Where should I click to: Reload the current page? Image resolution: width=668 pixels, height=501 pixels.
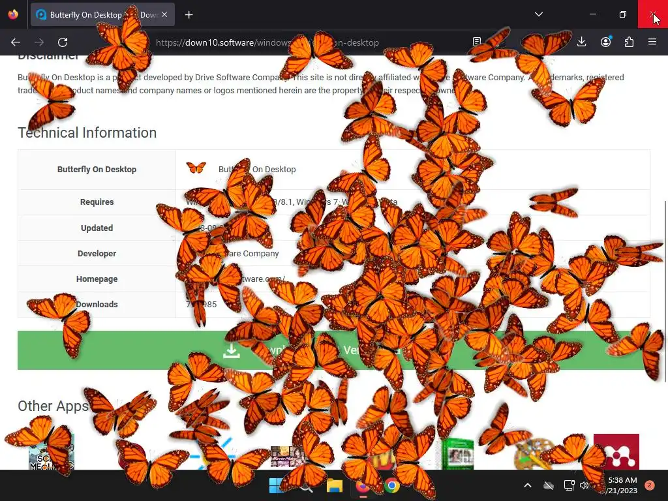click(63, 42)
